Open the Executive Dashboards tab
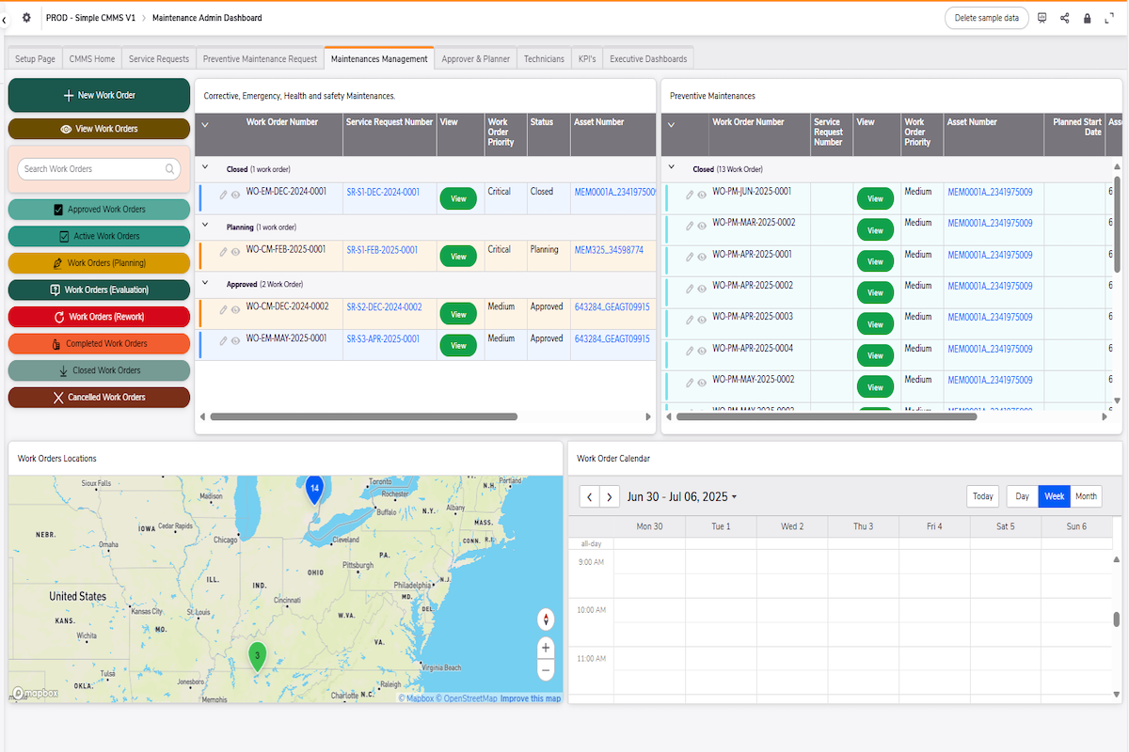 pyautogui.click(x=648, y=58)
